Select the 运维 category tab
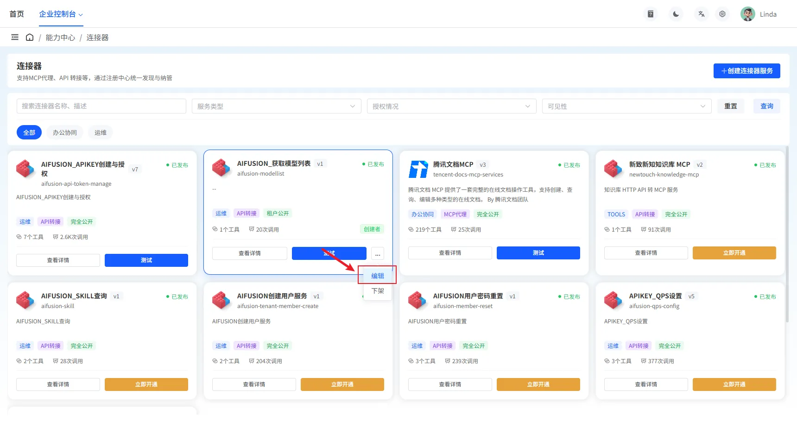The height and width of the screenshot is (422, 797). 101,132
